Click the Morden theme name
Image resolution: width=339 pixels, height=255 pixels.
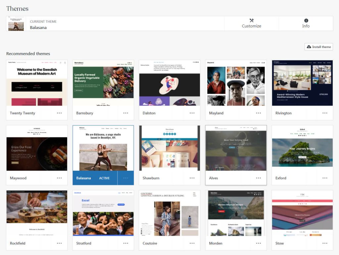pos(216,243)
